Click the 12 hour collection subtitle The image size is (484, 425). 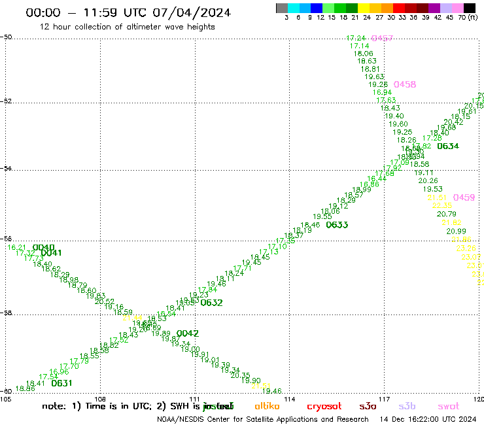point(127,27)
